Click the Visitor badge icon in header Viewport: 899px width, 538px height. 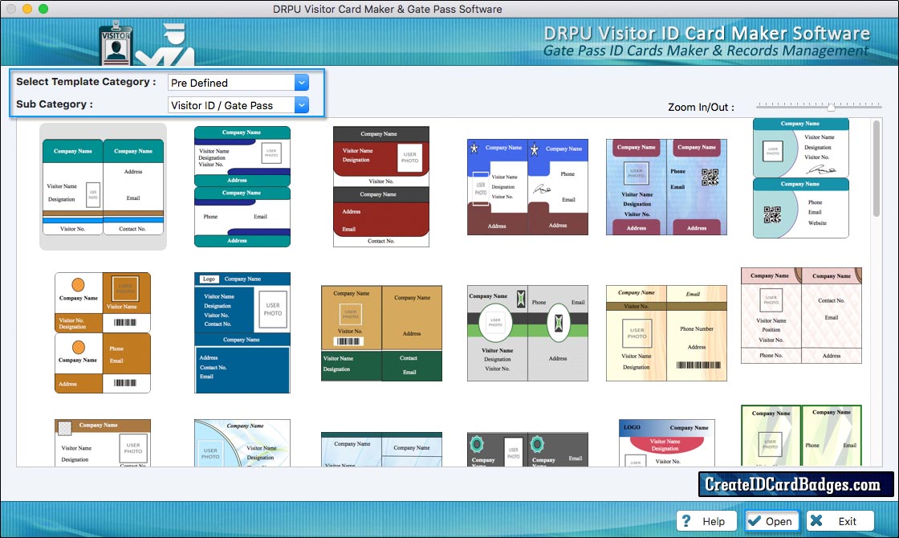pyautogui.click(x=116, y=43)
